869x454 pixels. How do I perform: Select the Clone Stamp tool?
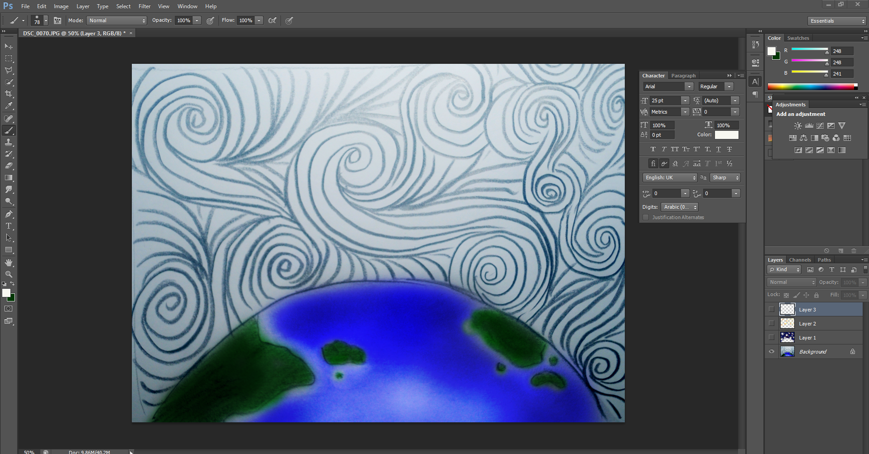[x=9, y=142]
